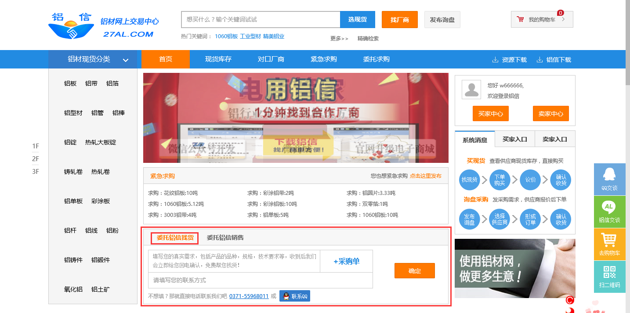Switch to the 卖家入口 tab
630x313 pixels.
(555, 139)
